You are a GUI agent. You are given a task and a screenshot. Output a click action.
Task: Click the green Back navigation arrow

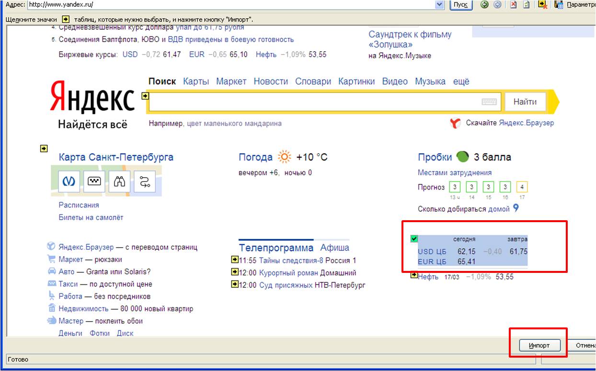[x=484, y=5]
